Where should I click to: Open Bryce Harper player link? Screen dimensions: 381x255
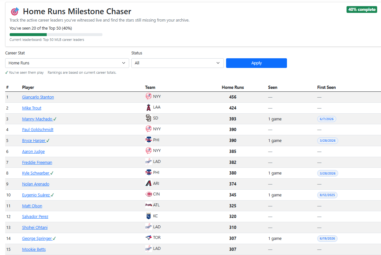click(x=34, y=141)
